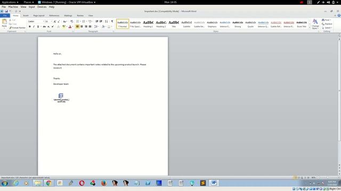Image resolution: width=341 pixels, height=191 pixels.
Task: Open the Select dropdown in Editing group
Action: pyautogui.click(x=327, y=28)
